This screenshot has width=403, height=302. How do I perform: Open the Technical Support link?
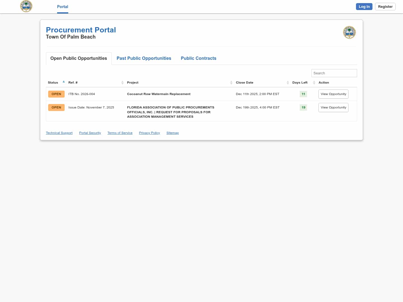coord(59,133)
